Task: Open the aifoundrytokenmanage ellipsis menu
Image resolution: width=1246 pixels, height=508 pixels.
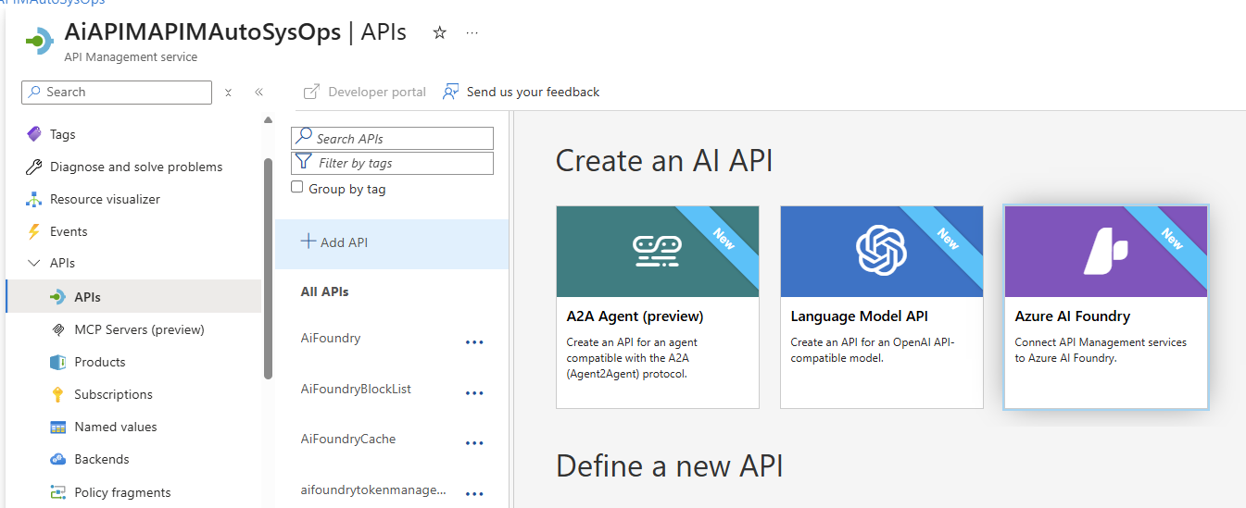Action: [x=474, y=494]
